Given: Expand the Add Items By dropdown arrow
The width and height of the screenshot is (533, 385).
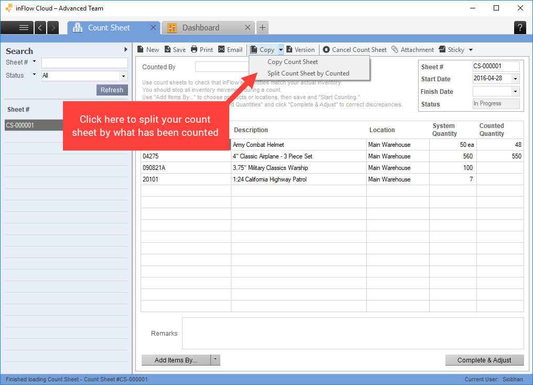Looking at the screenshot, I should point(216,360).
